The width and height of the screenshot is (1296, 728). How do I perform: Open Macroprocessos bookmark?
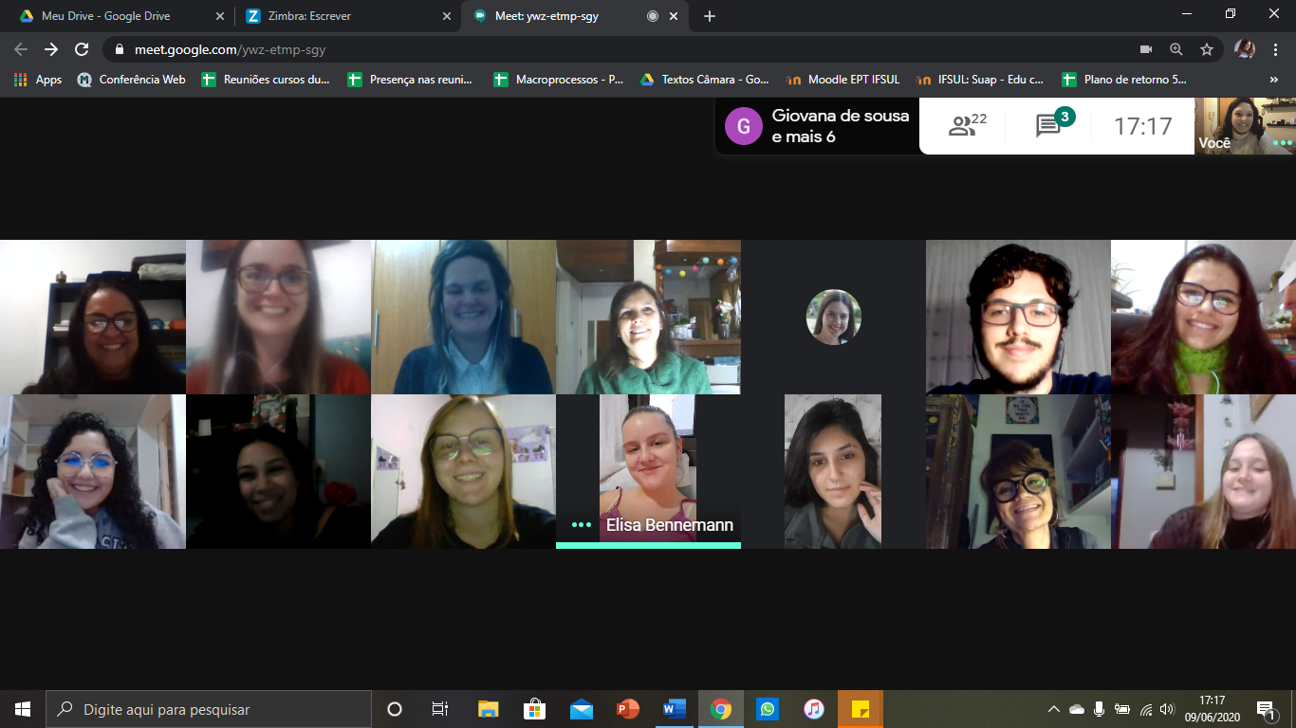coord(559,80)
